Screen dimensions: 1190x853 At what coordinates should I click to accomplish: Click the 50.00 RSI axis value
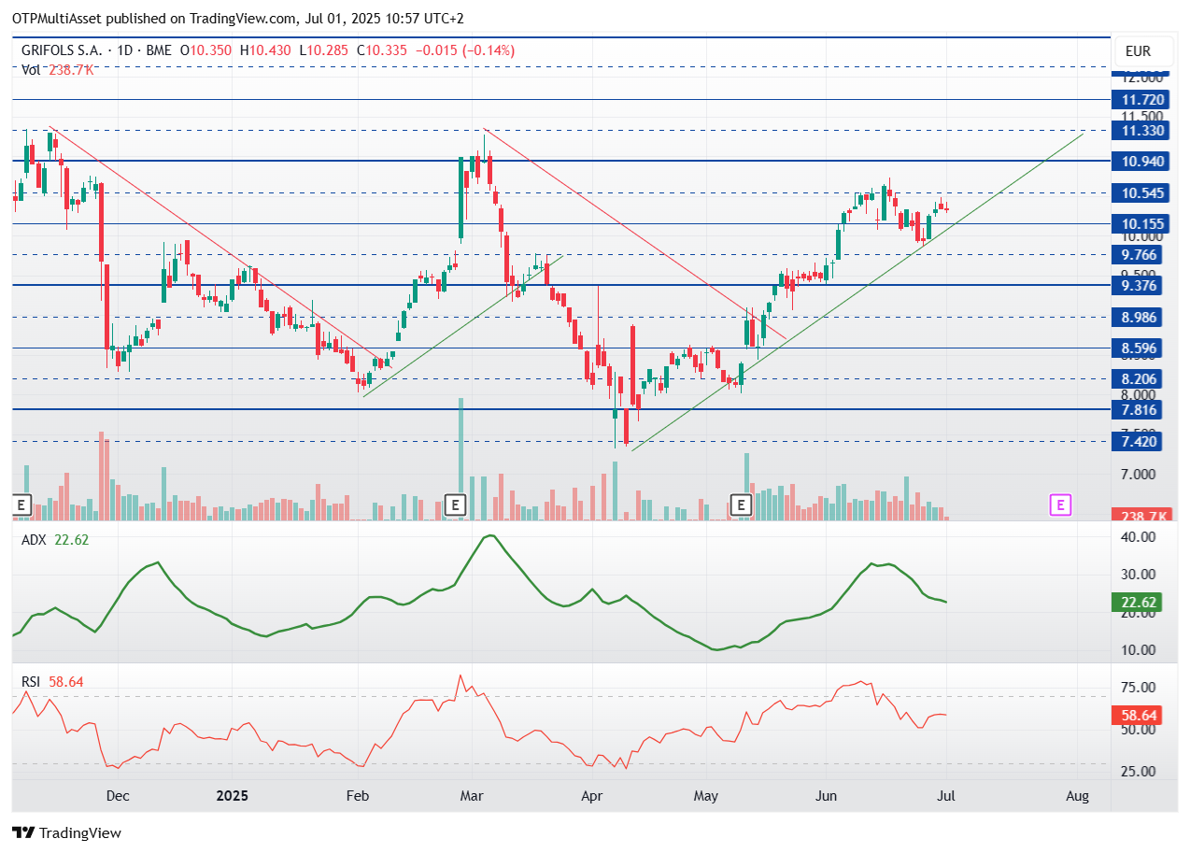pyautogui.click(x=1140, y=730)
